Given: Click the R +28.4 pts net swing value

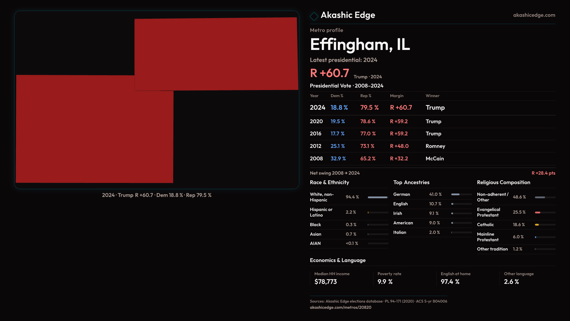Looking at the screenshot, I should tap(543, 173).
